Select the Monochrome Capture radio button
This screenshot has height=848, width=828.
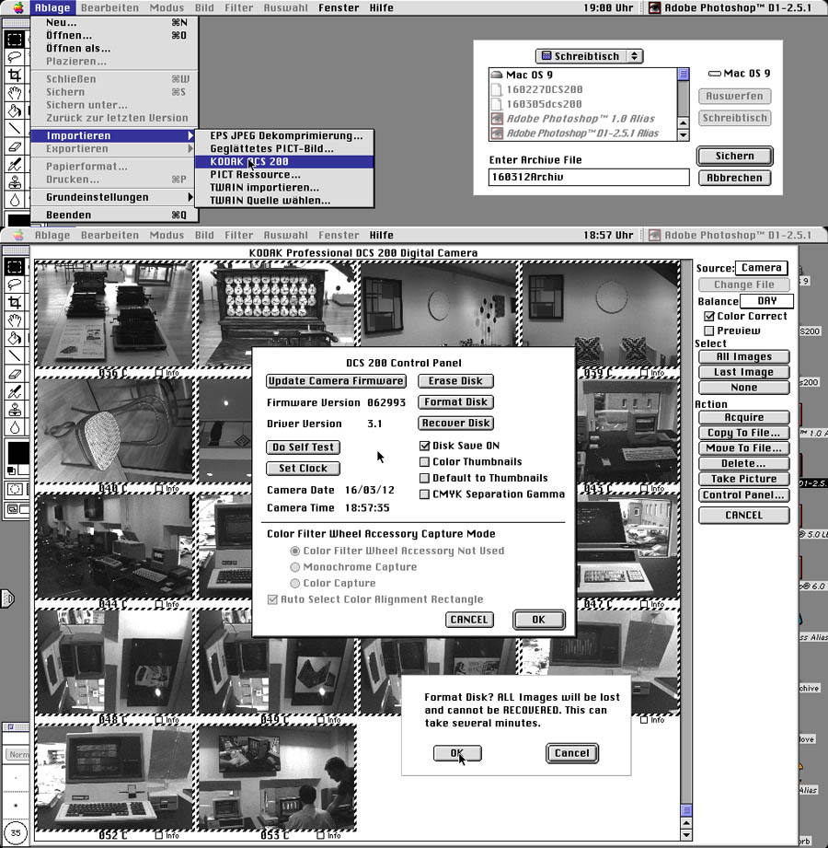tap(294, 567)
